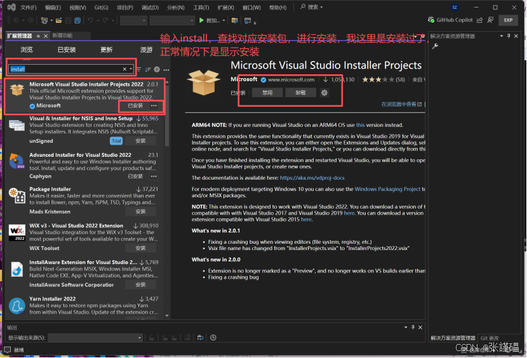Screen dimensions: 527x358
Task: Open the Solution Explorer window options dropdown
Action: [502, 36]
